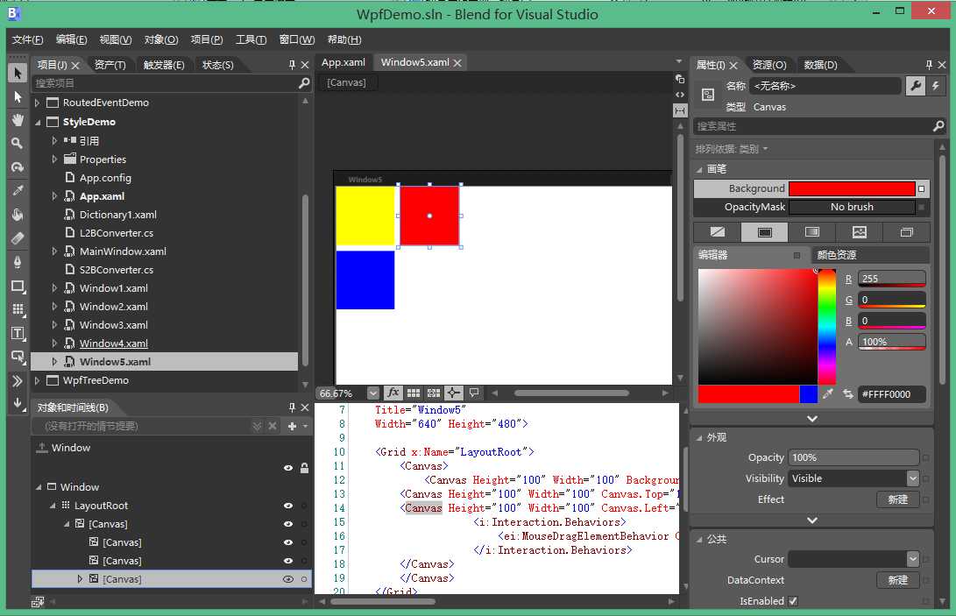
Task: Select the gradient brush tab
Action: [811, 232]
